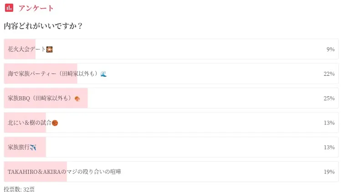
Task: Click the 19% result percentage
Action: coord(329,172)
